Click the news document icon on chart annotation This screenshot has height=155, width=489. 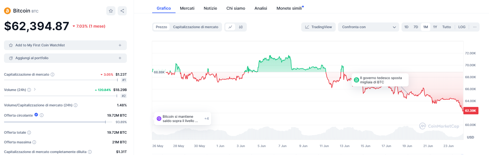(x=356, y=80)
